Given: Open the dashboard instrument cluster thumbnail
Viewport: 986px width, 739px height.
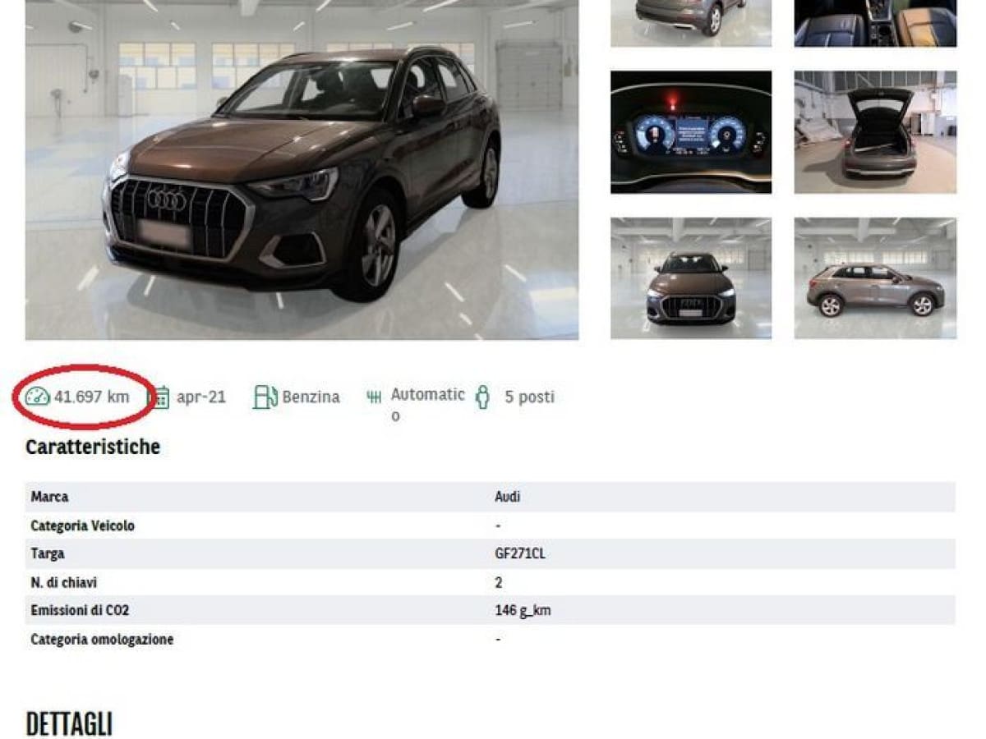Looking at the screenshot, I should tap(691, 132).
